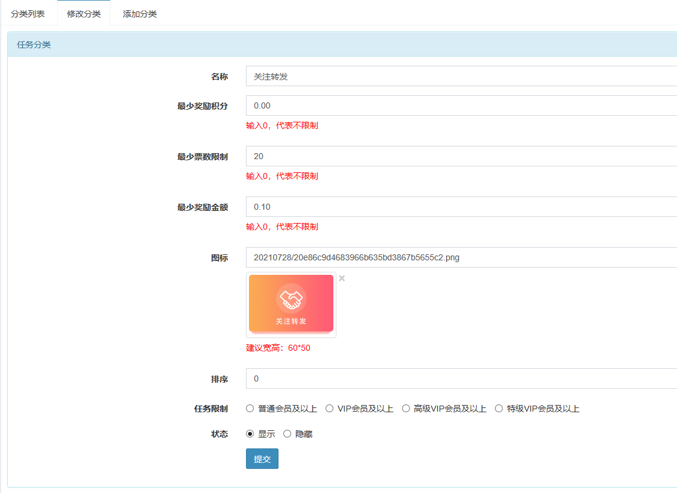Choose 特级VIP会员及以上 task restriction
This screenshot has height=493, width=677.
click(499, 409)
